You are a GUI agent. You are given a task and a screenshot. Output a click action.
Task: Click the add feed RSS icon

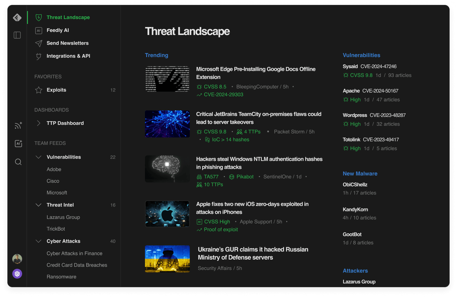point(18,125)
